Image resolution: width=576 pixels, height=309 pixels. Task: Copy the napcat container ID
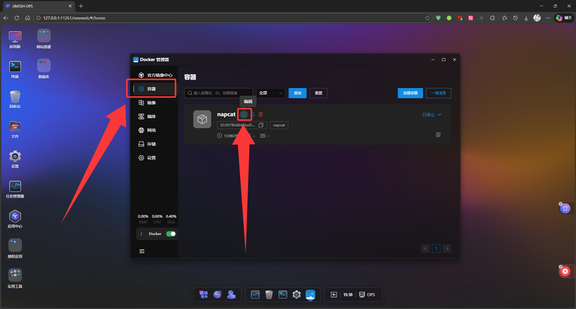261,125
